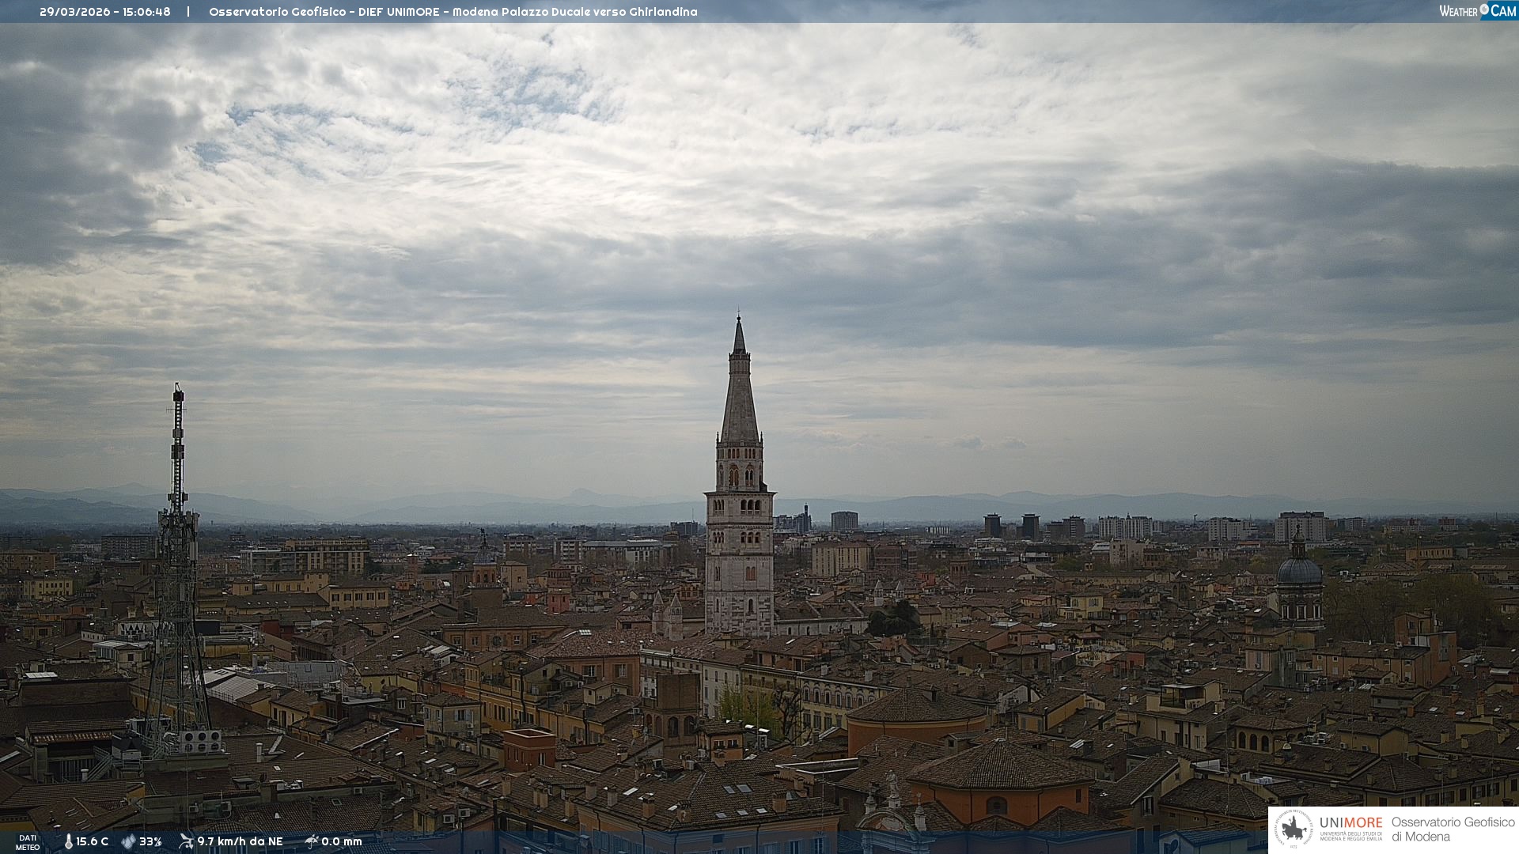Click the WEATHER text in top-right logo
The width and height of the screenshot is (1519, 854).
coord(1458,11)
